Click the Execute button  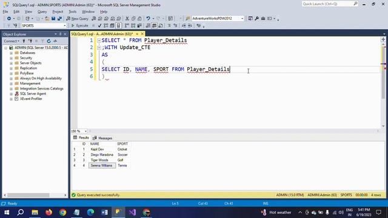(79, 25)
